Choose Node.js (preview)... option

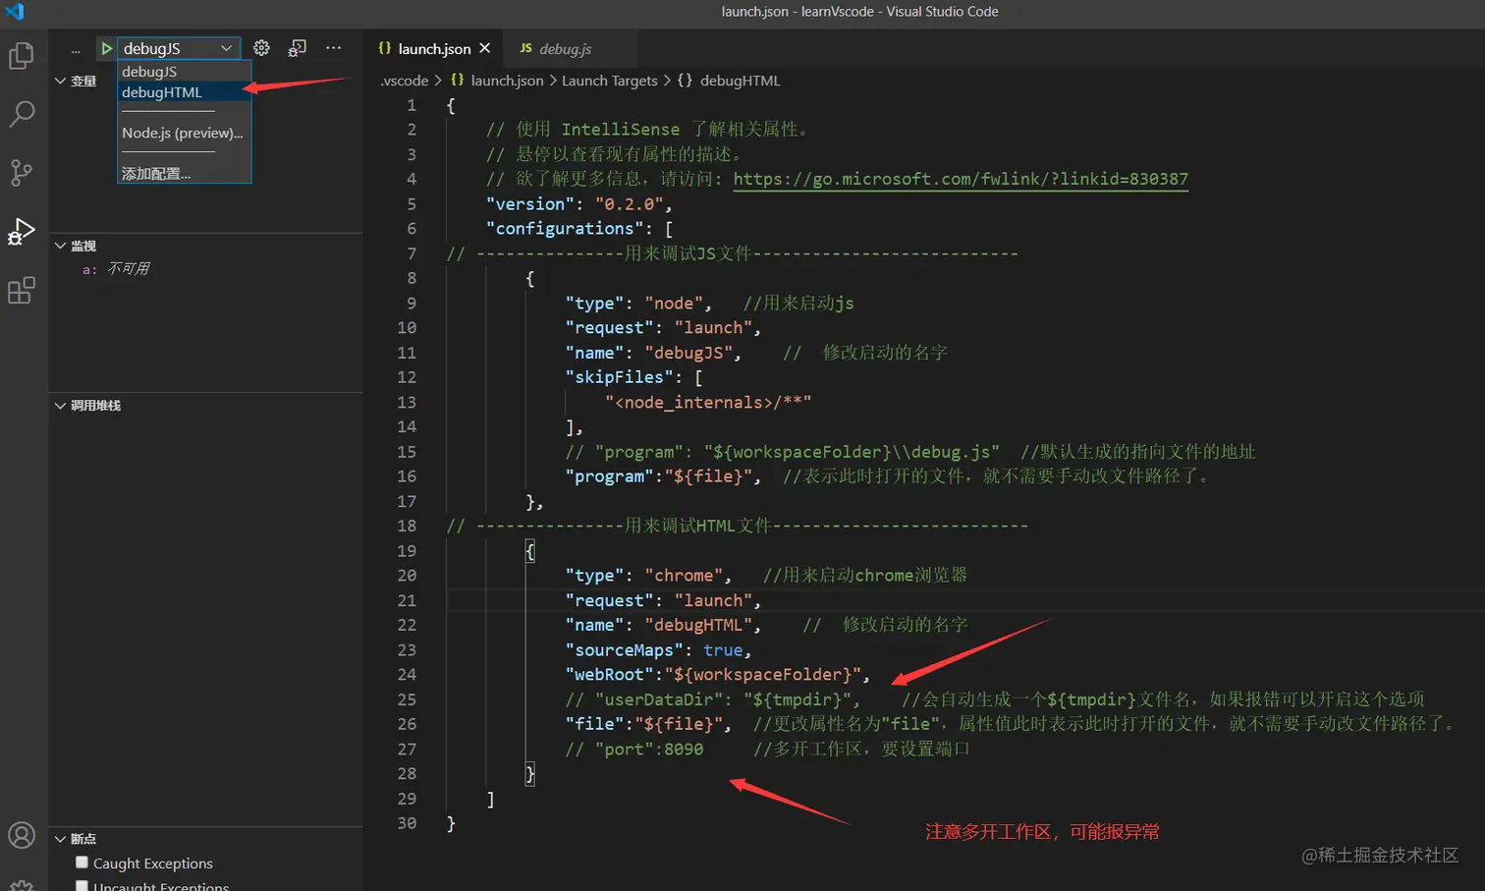click(185, 133)
